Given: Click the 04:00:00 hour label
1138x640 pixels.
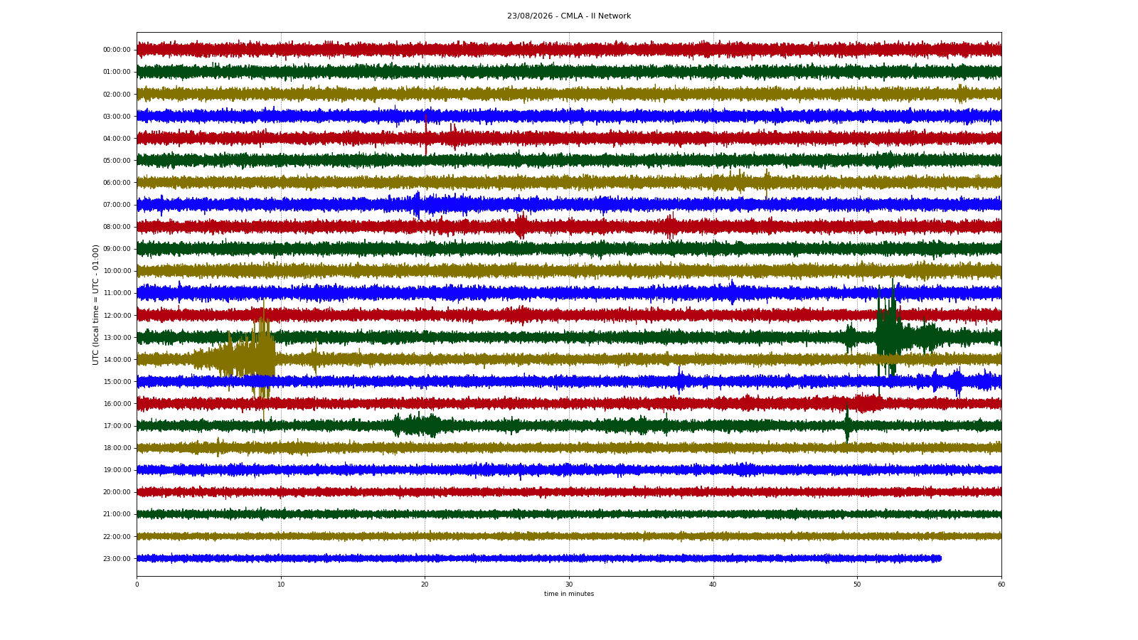Looking at the screenshot, I should pos(117,139).
